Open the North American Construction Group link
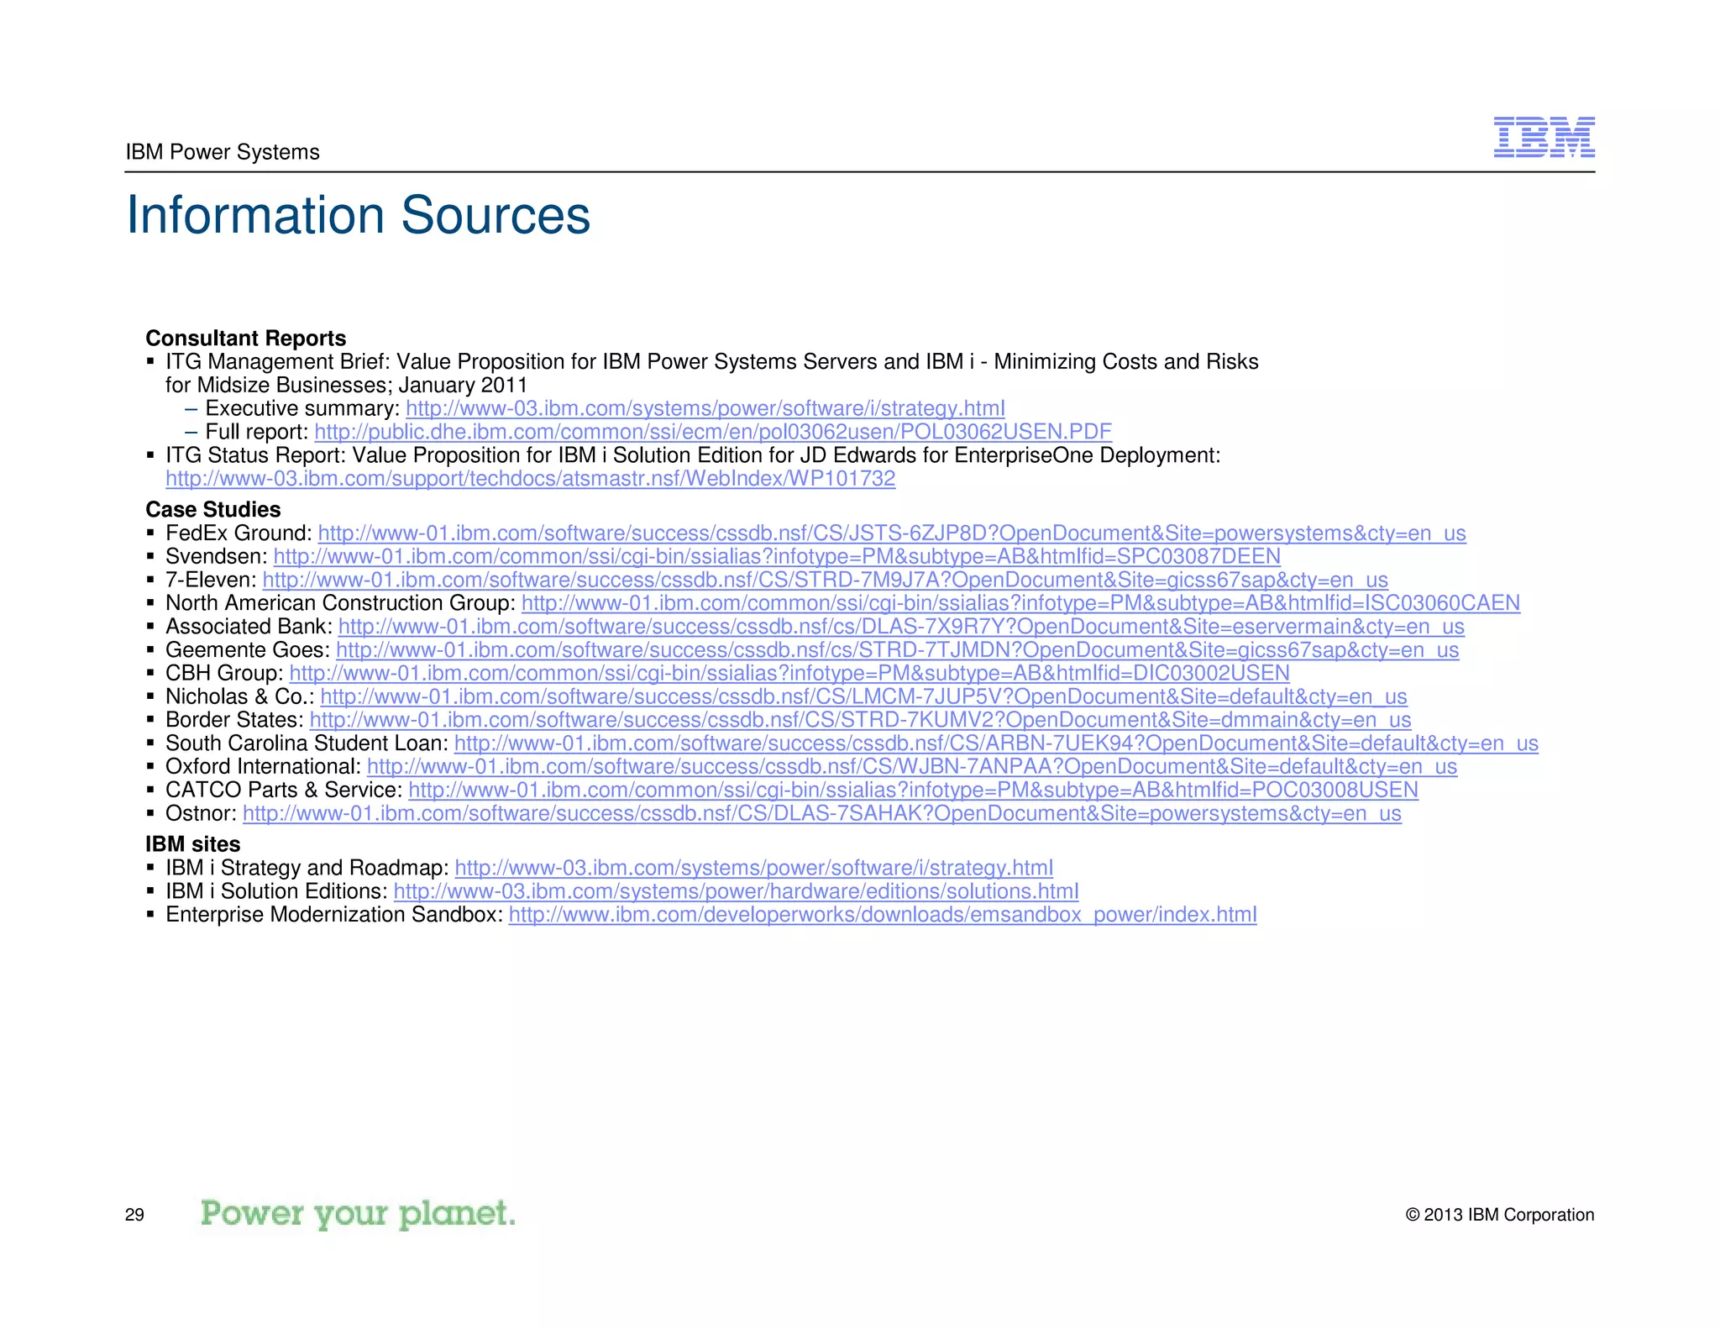1720x1329 pixels. 1020,604
